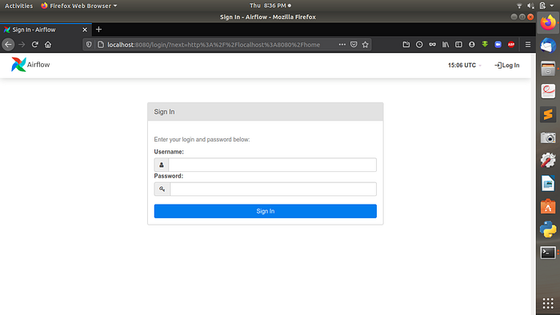Click the blue Sign In button
560x315 pixels.
[266, 211]
